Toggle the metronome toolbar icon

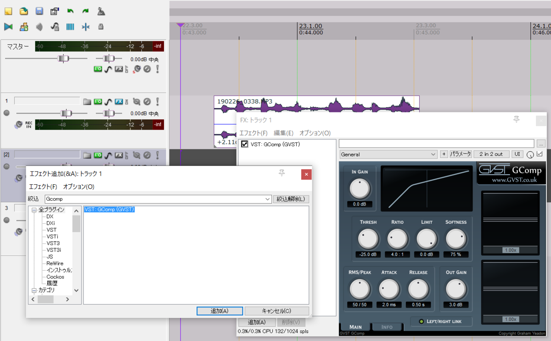pyautogui.click(x=101, y=11)
